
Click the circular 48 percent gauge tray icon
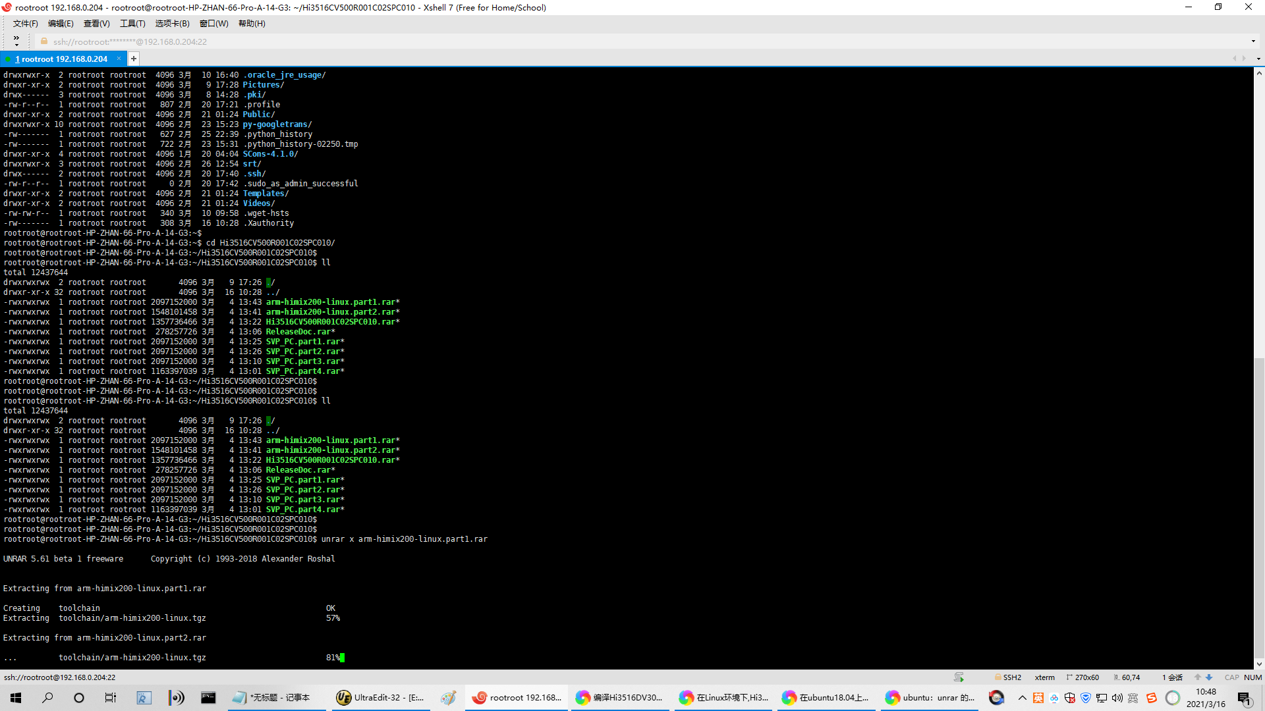pyautogui.click(x=1173, y=698)
